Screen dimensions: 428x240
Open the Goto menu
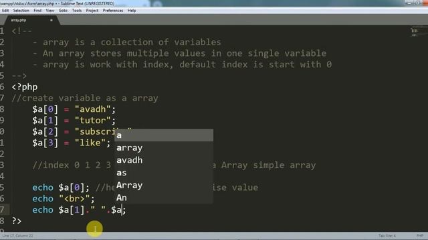pos(63,11)
